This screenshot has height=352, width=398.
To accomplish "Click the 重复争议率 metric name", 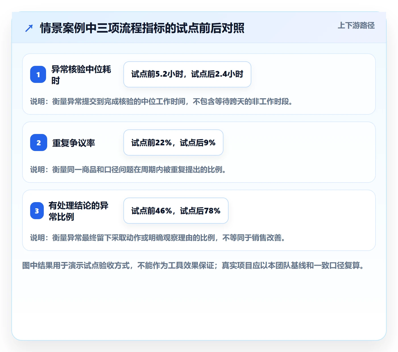I will [74, 143].
